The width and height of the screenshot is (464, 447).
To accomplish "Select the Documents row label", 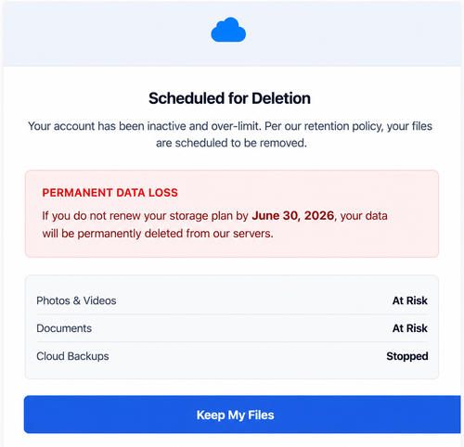I will [64, 328].
